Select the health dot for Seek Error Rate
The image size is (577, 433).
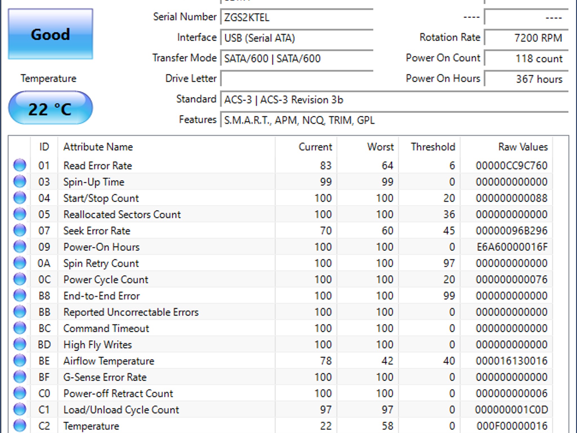[x=20, y=231]
